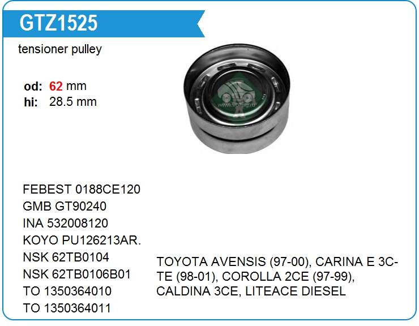
Task: Click the GMB GT90240 cross reference
Action: point(65,206)
